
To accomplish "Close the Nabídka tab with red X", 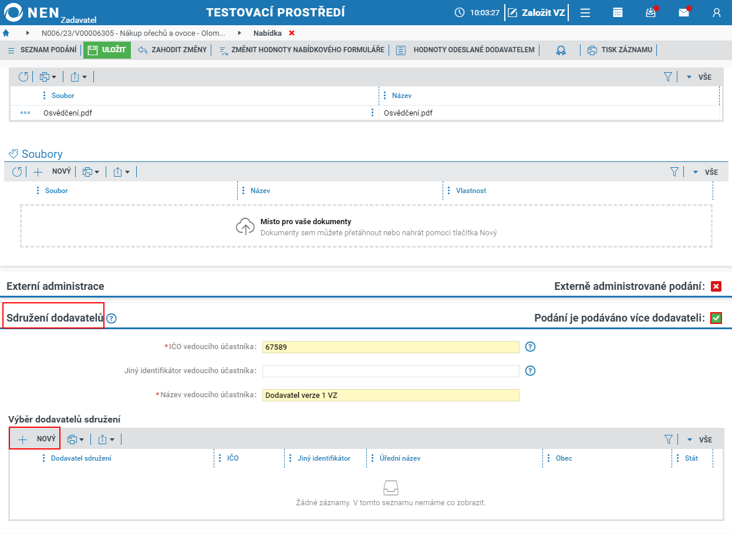I will pyautogui.click(x=292, y=33).
